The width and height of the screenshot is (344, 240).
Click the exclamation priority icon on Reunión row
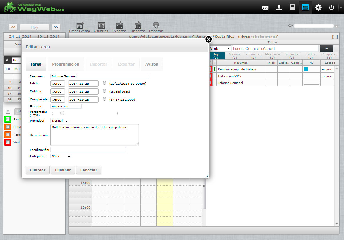pyautogui.click(x=215, y=69)
